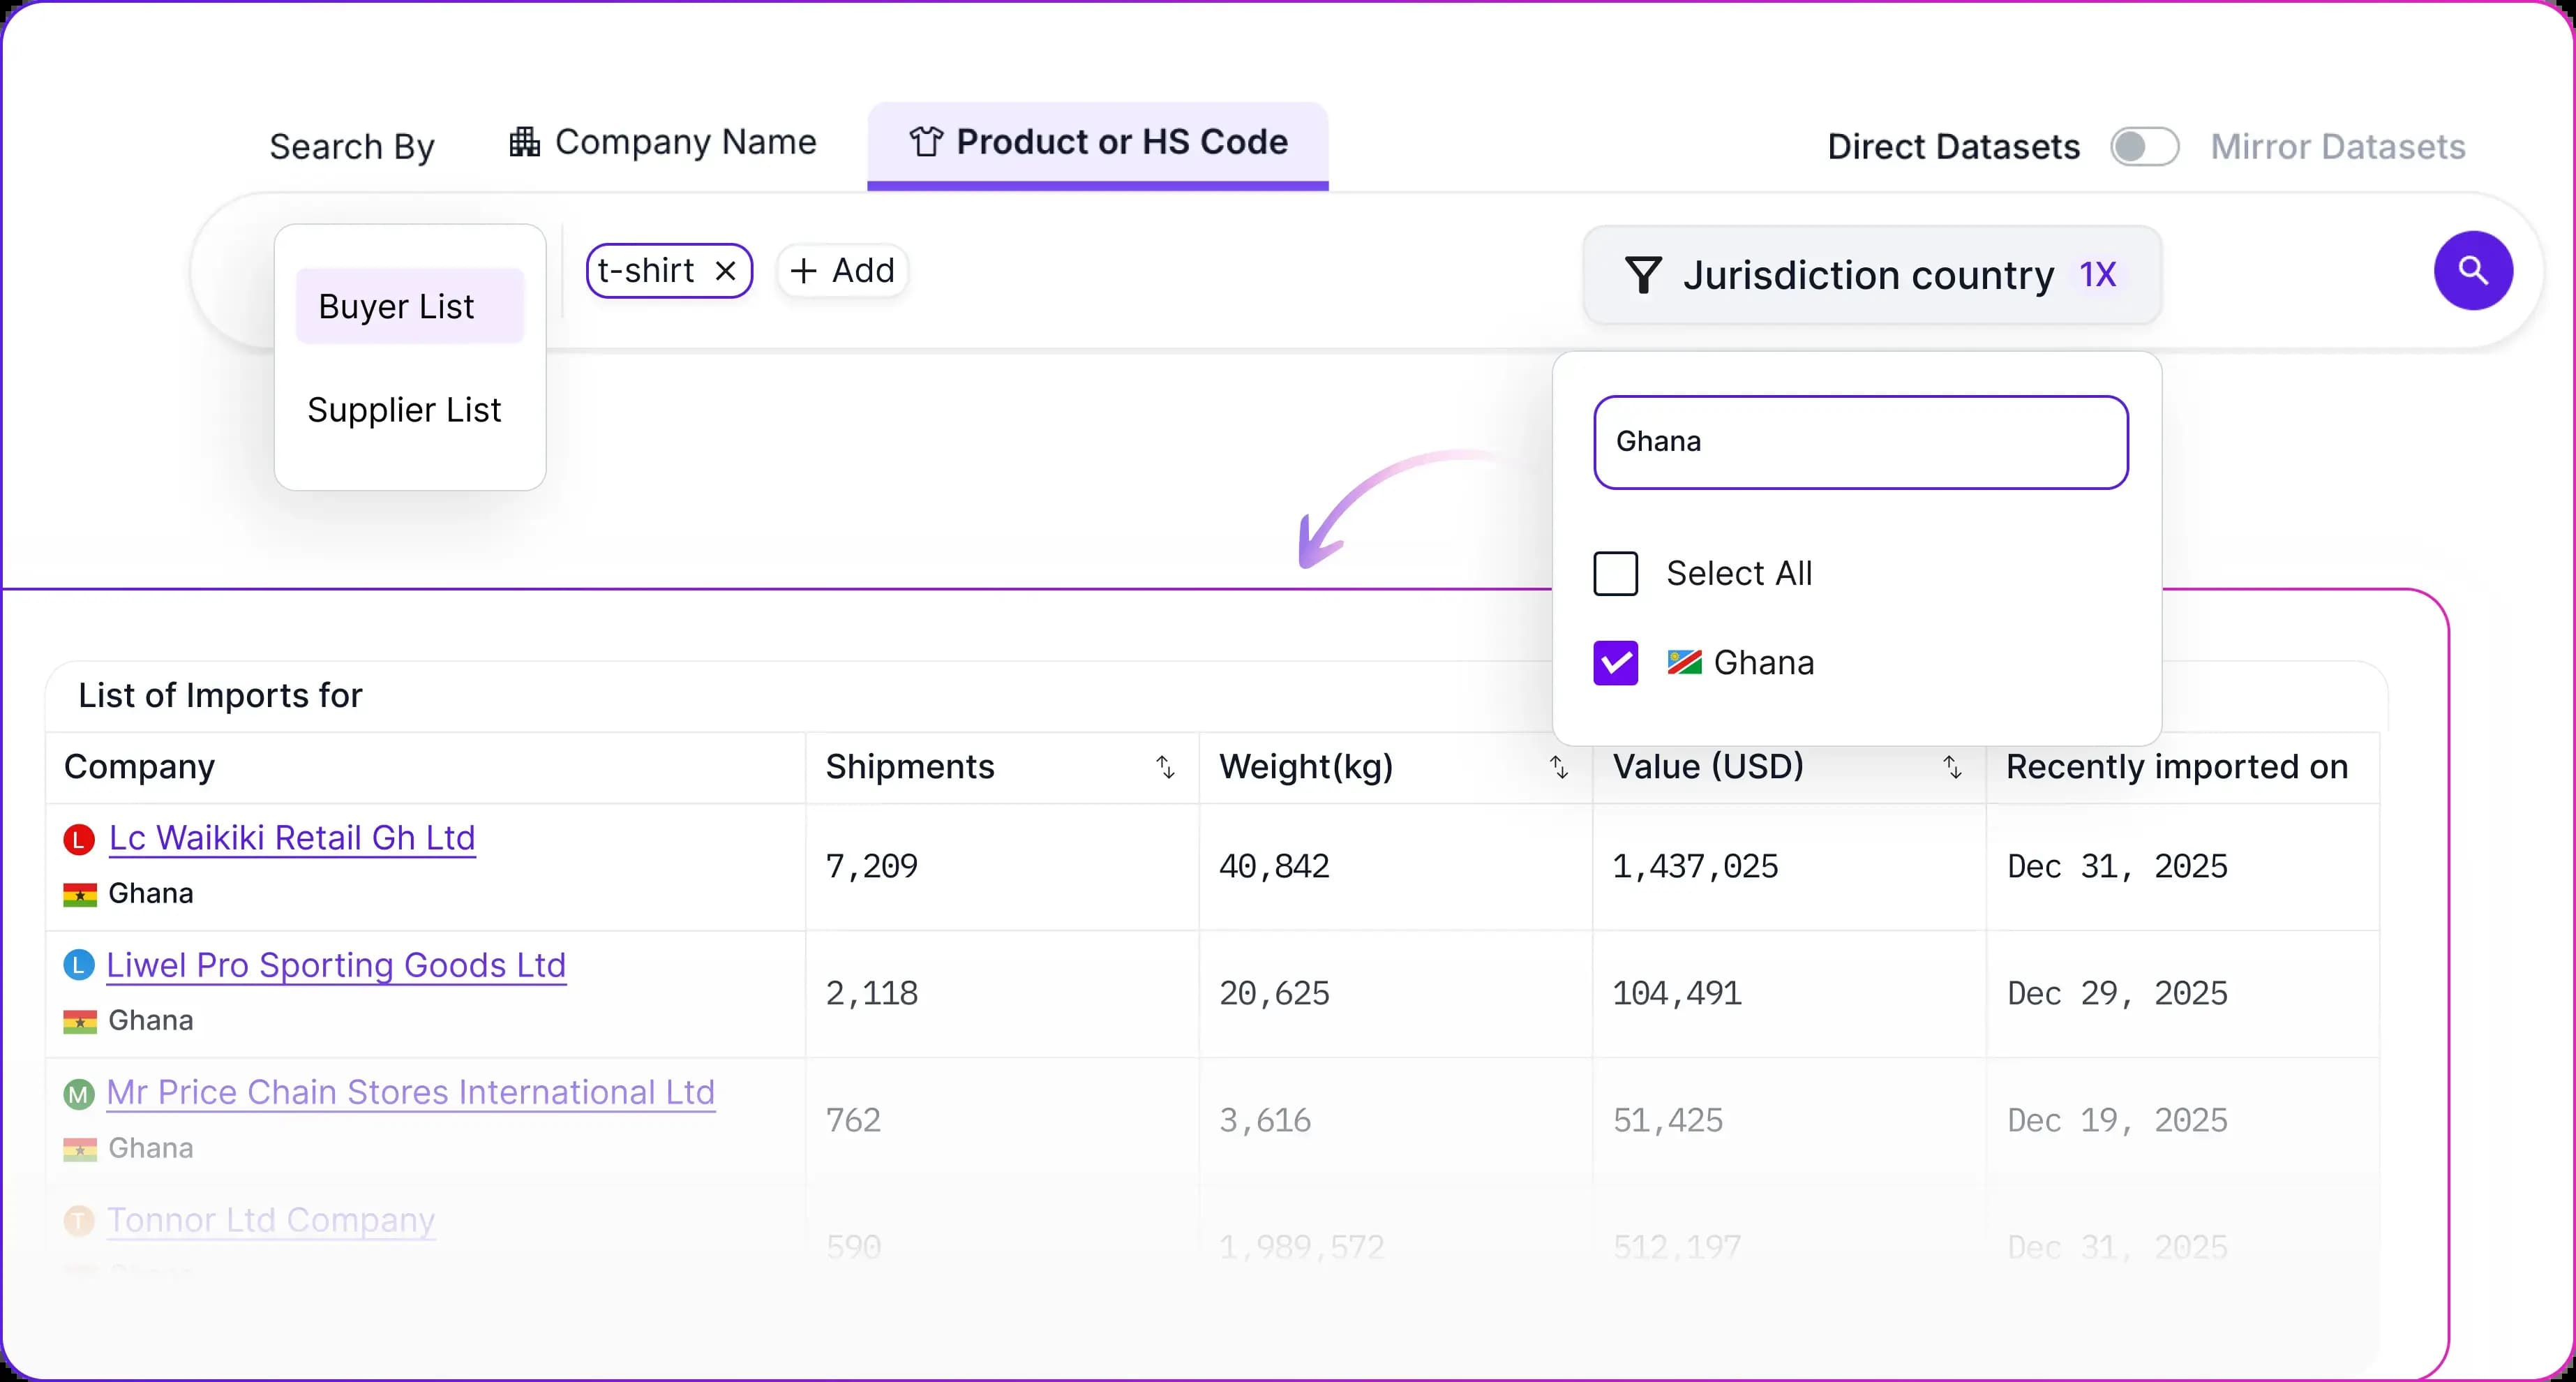The height and width of the screenshot is (1382, 2576).
Task: Click the Add keyword button
Action: coord(843,272)
